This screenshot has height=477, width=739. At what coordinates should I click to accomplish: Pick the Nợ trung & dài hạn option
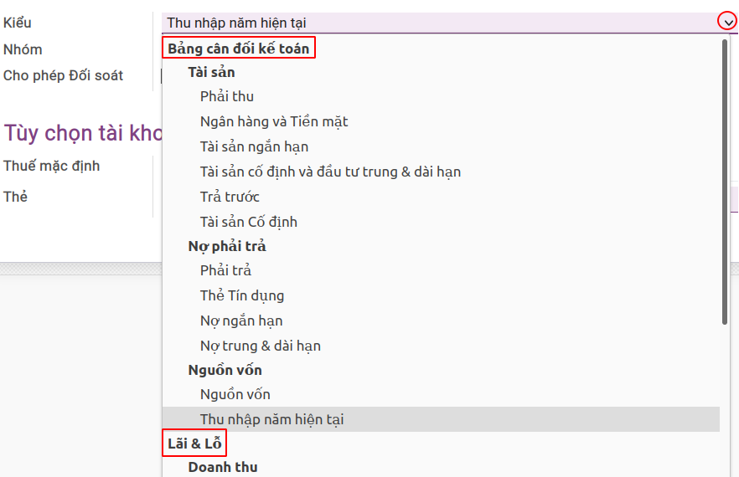tap(260, 346)
